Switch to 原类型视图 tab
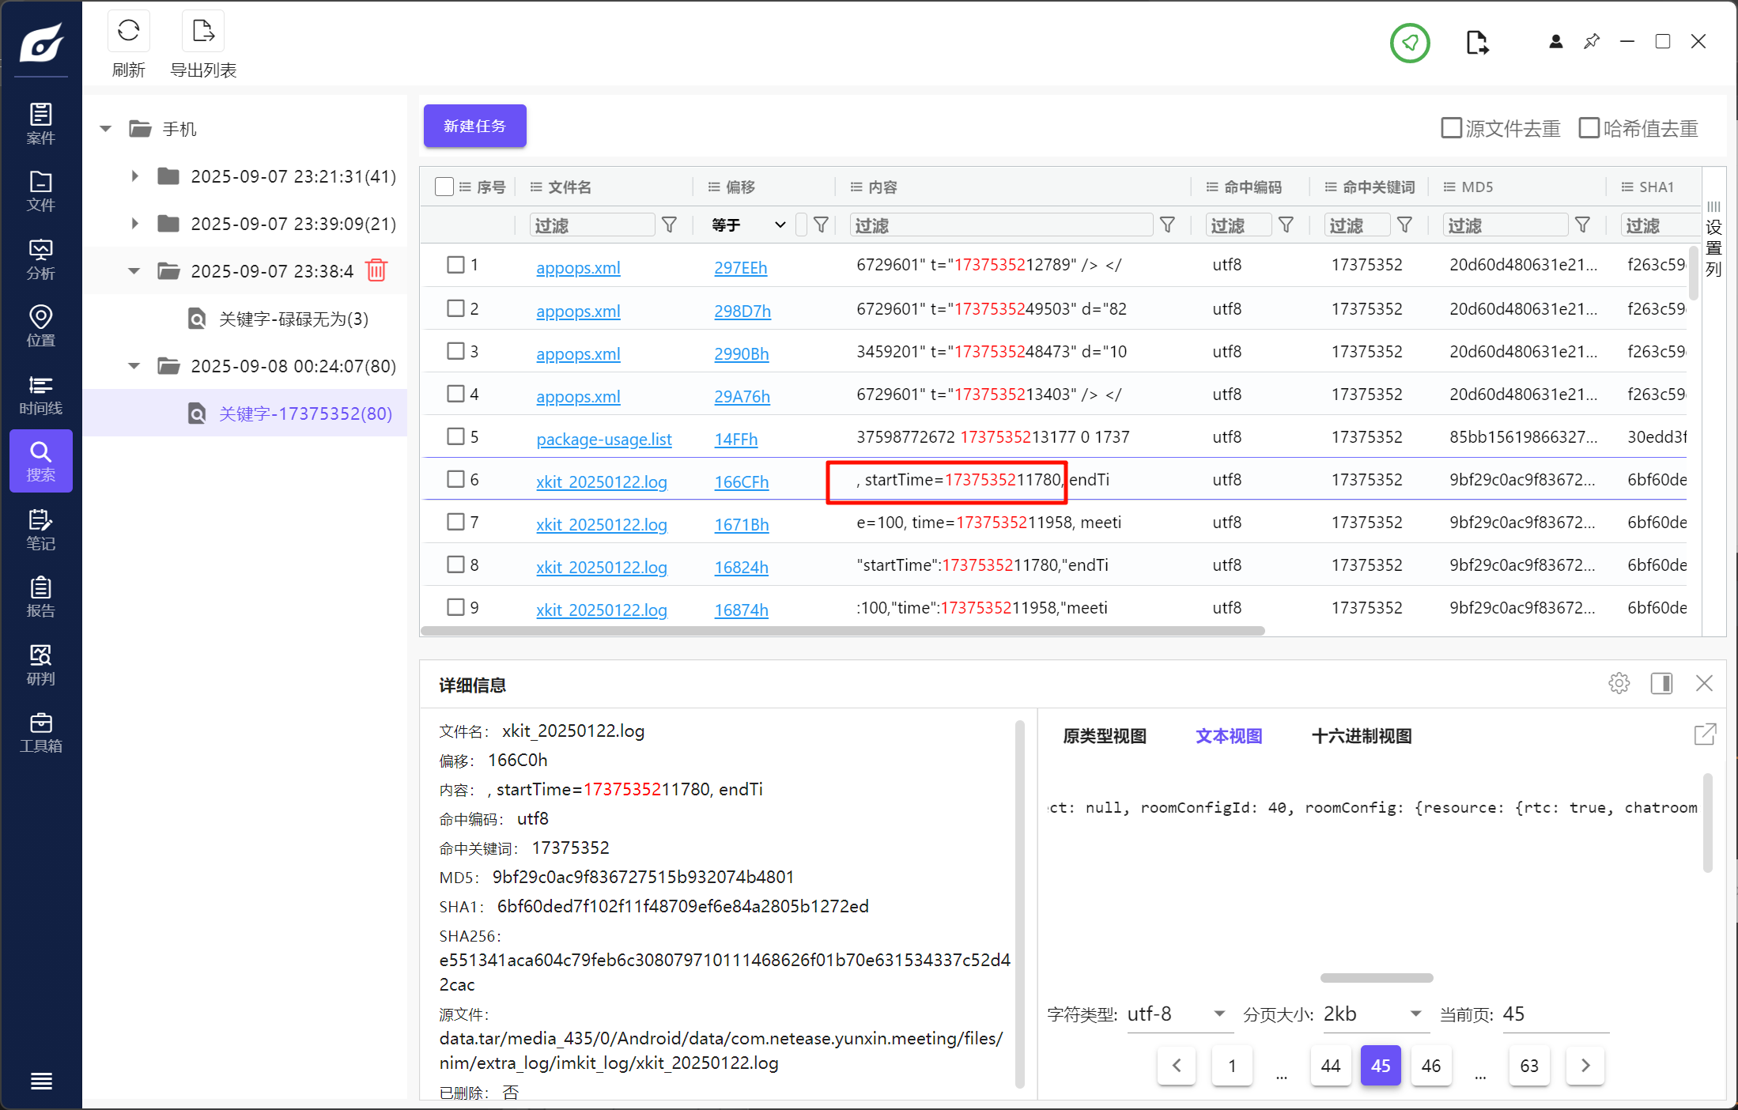This screenshot has height=1110, width=1738. pos(1104,736)
